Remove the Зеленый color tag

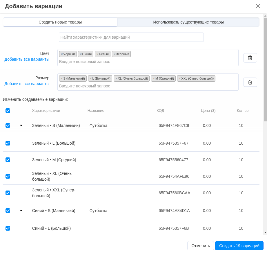[115, 54]
